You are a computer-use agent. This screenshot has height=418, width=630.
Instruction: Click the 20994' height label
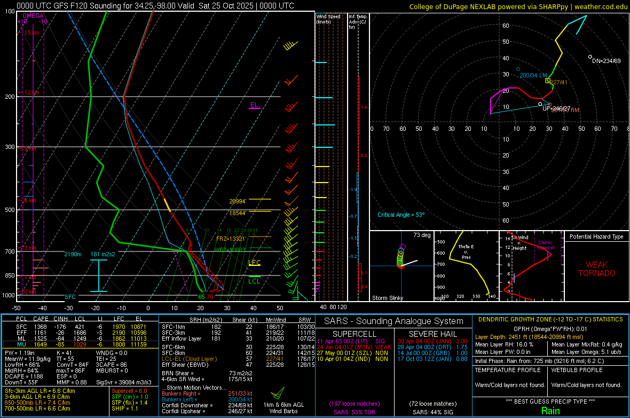[x=238, y=201]
